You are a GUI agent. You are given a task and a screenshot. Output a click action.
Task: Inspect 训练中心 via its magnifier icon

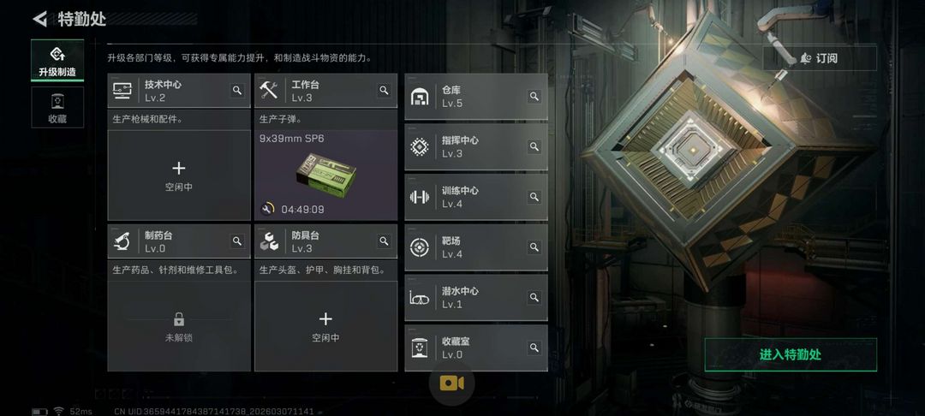click(x=534, y=197)
